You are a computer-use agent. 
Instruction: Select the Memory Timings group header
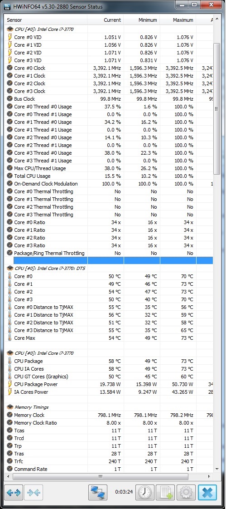31,407
